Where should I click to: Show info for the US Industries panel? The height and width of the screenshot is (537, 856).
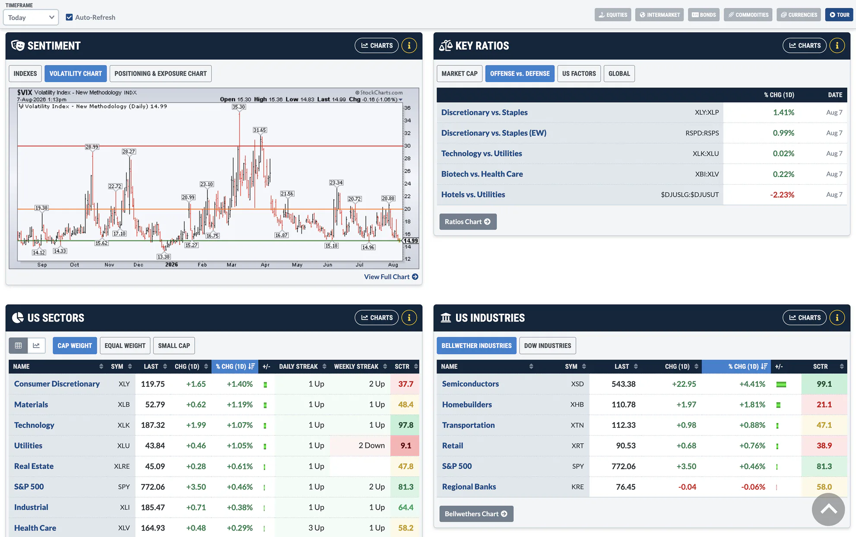837,318
